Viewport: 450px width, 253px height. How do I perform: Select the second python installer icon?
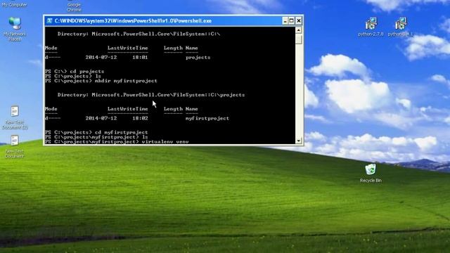coord(400,27)
